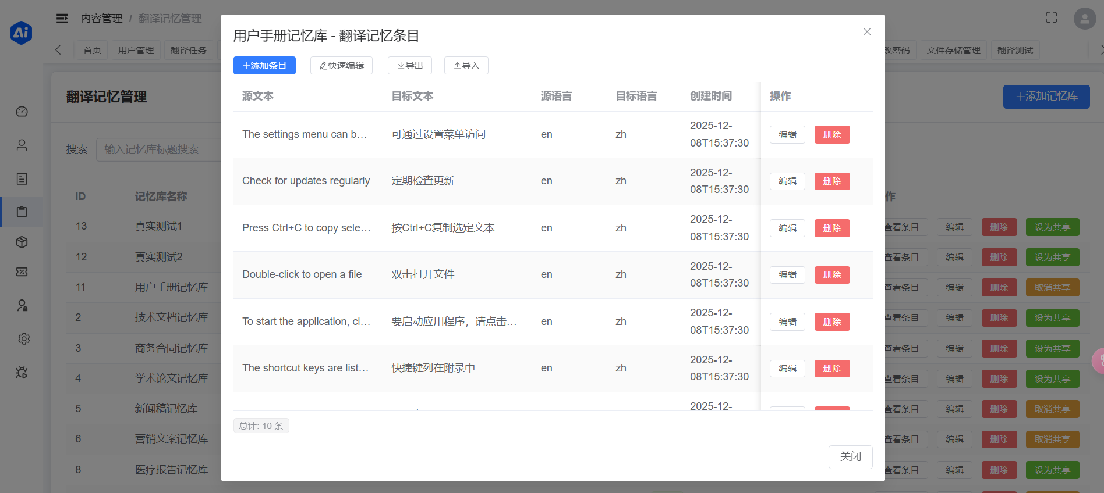This screenshot has height=493, width=1104.
Task: Delete the 'Press Ctrl+C to copy' entry
Action: pos(832,228)
